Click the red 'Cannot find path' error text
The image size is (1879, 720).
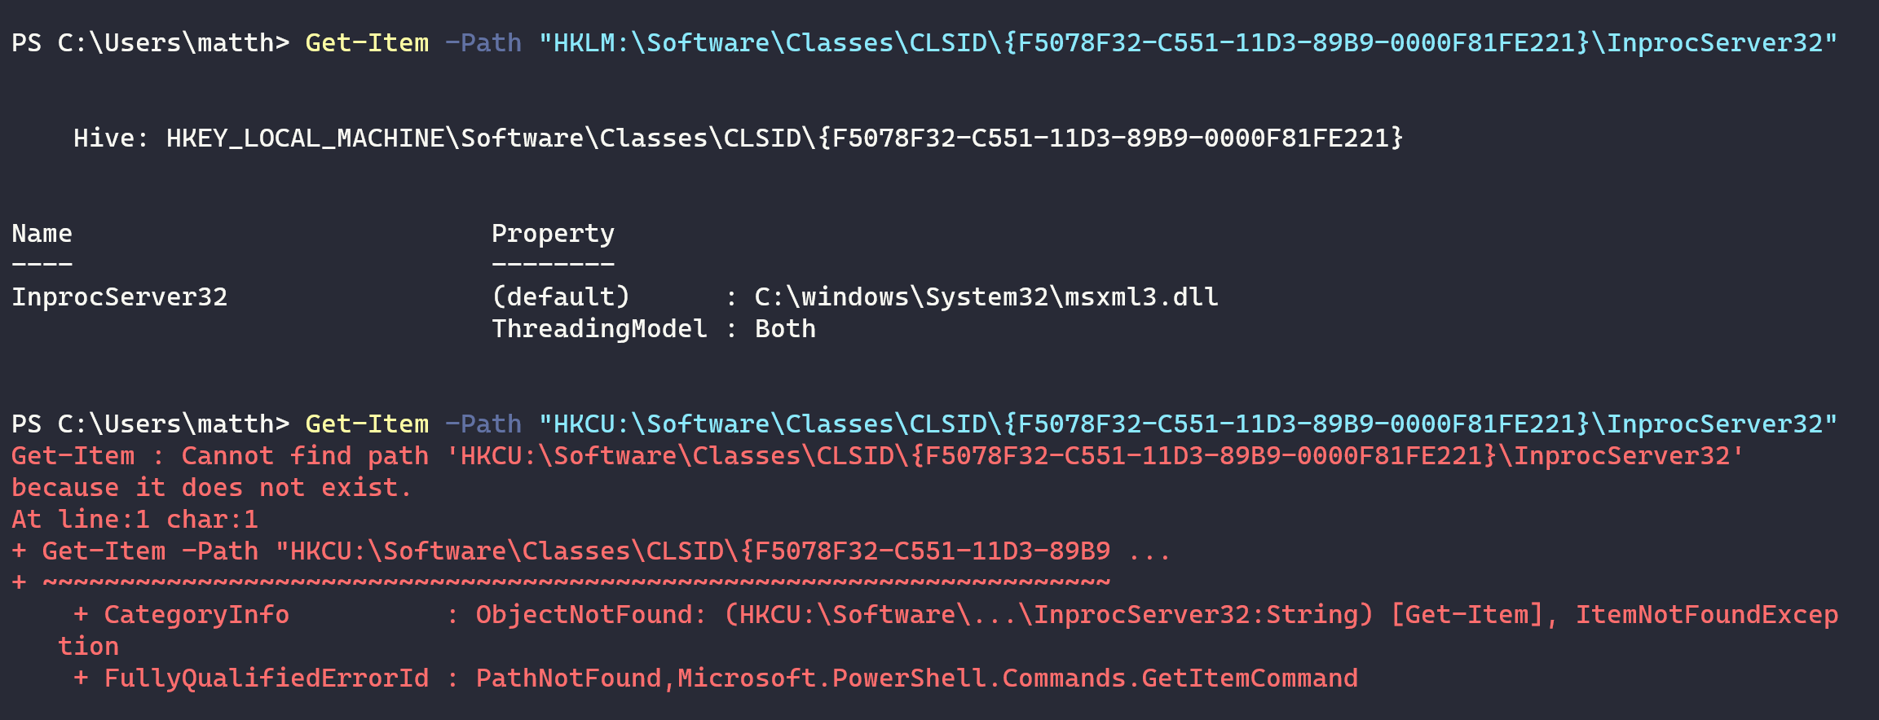[x=305, y=455]
